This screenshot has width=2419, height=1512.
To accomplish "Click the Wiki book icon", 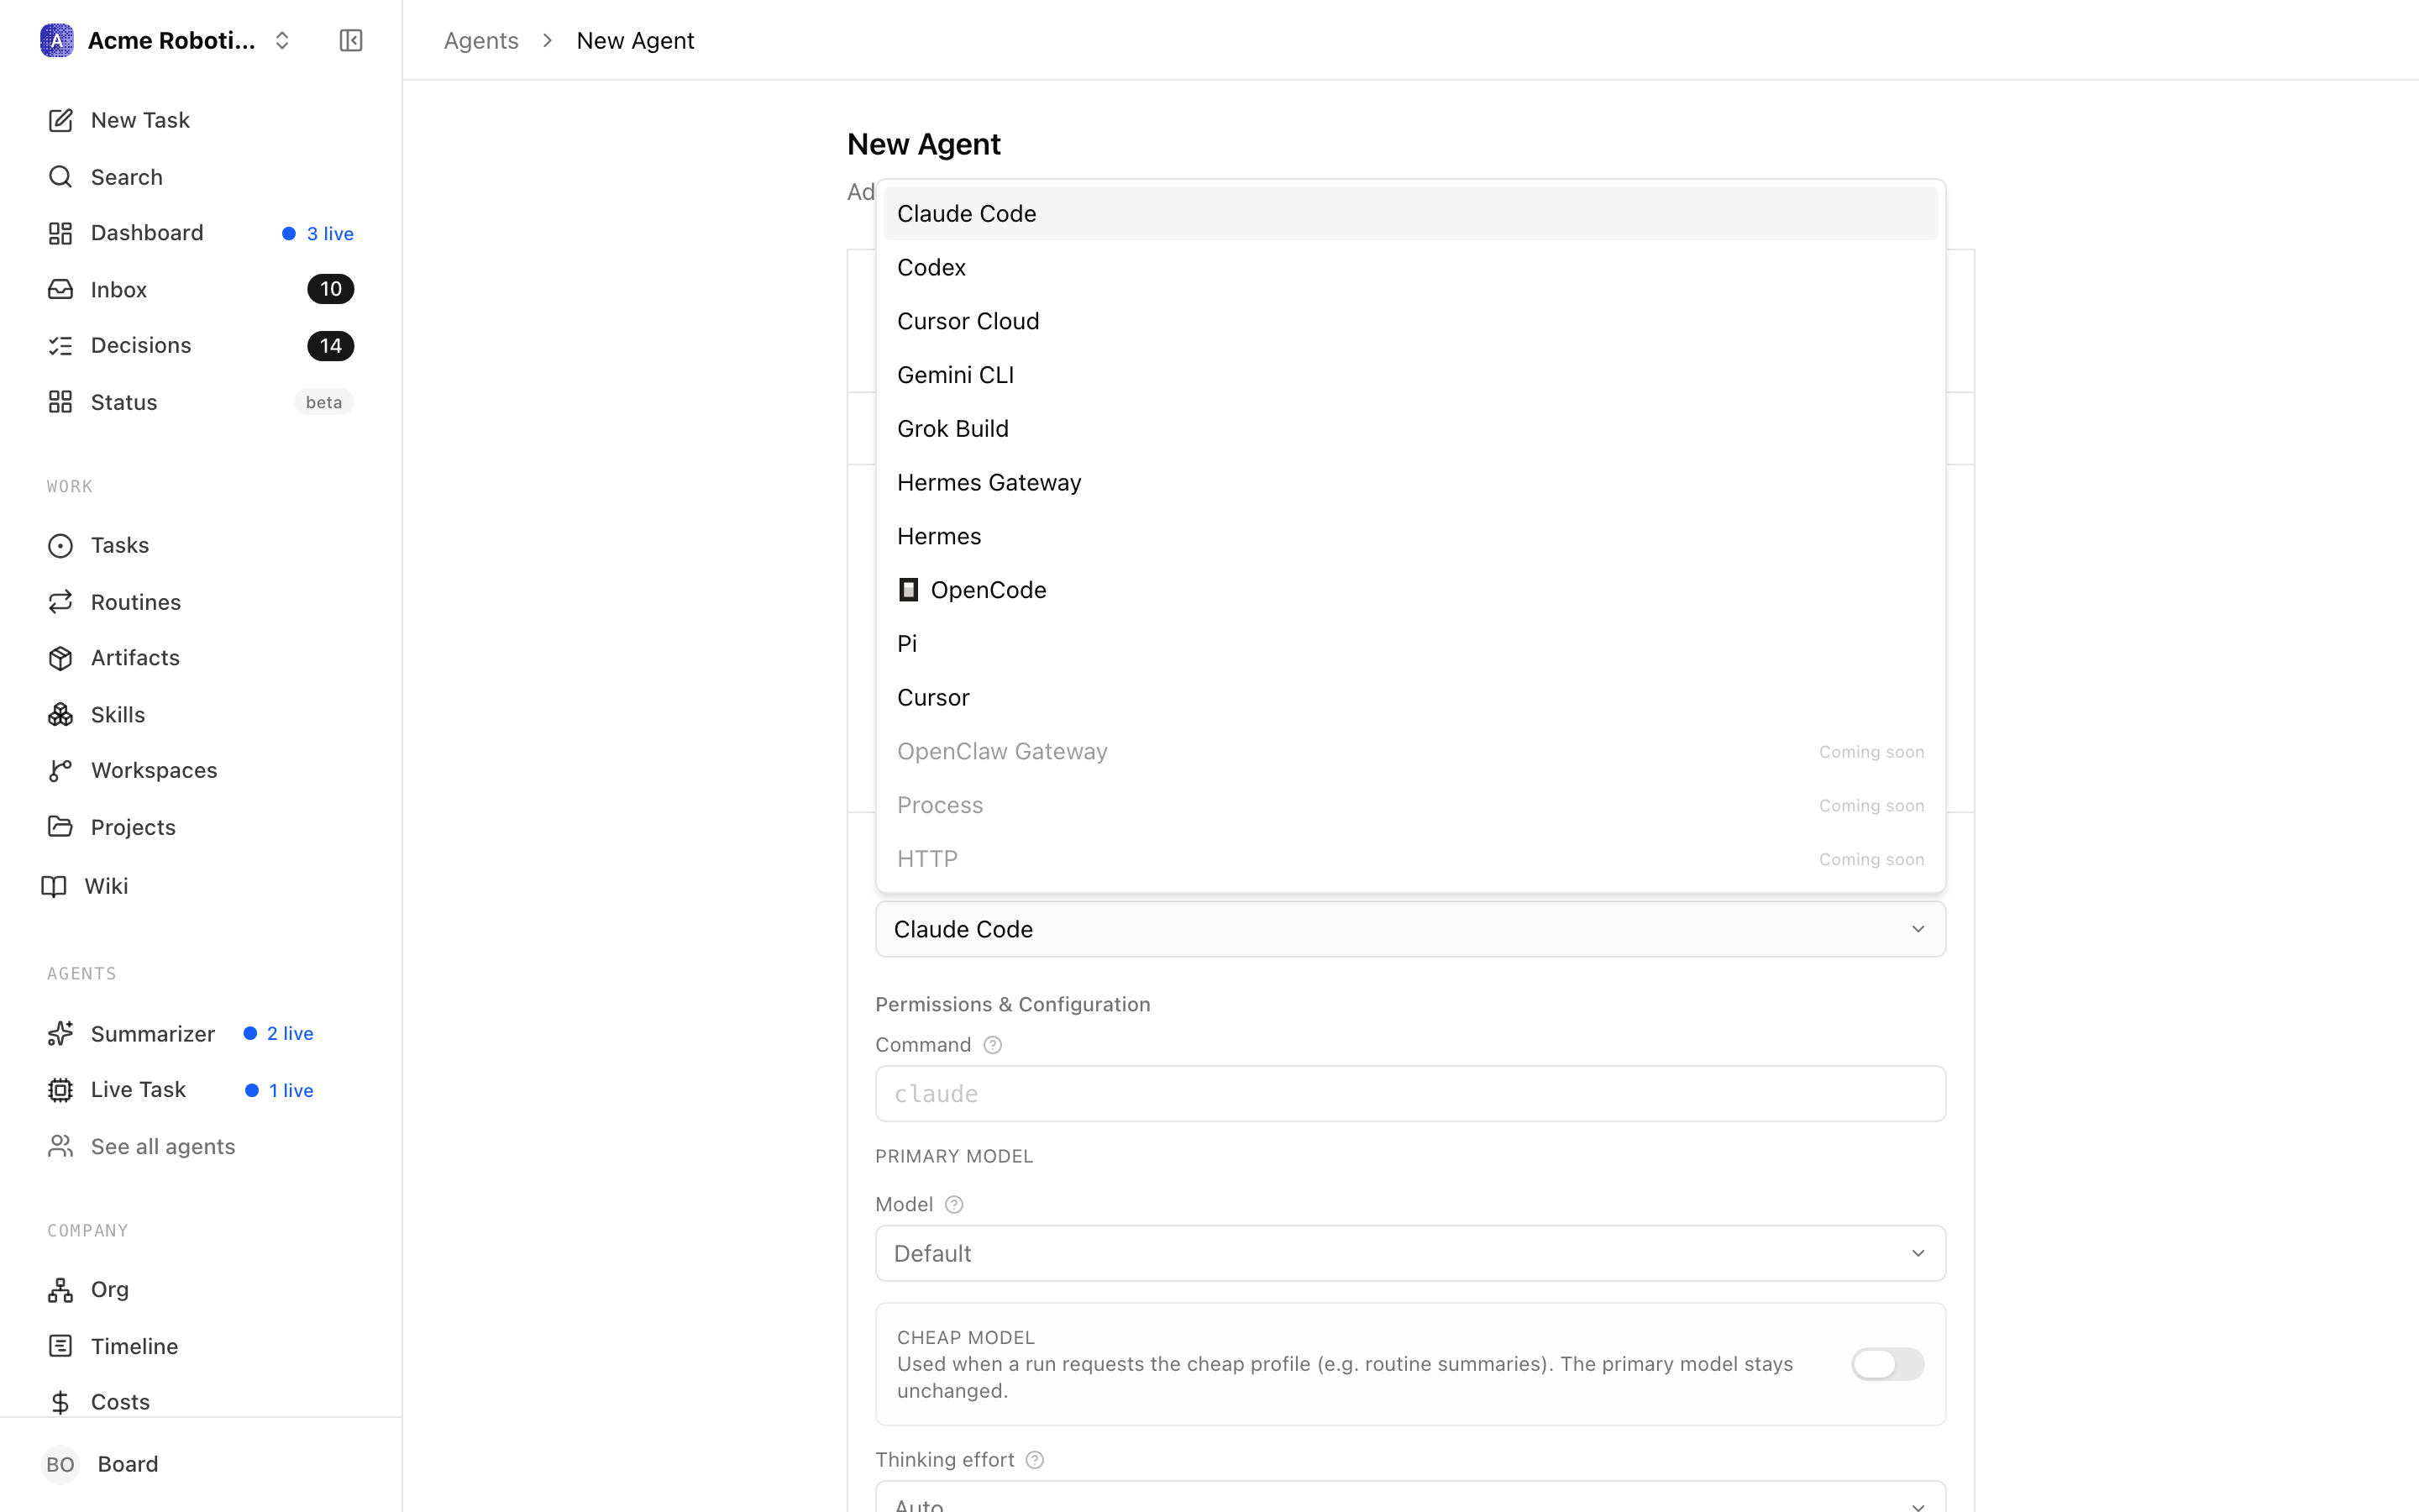I will point(54,886).
